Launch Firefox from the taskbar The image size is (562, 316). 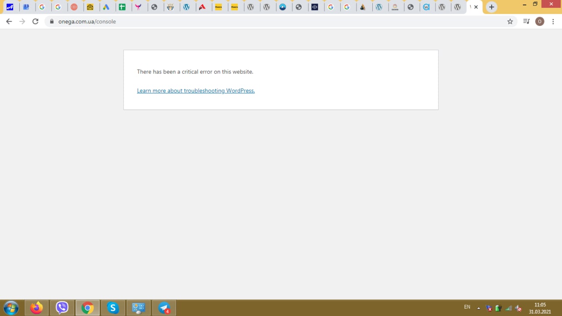click(36, 308)
